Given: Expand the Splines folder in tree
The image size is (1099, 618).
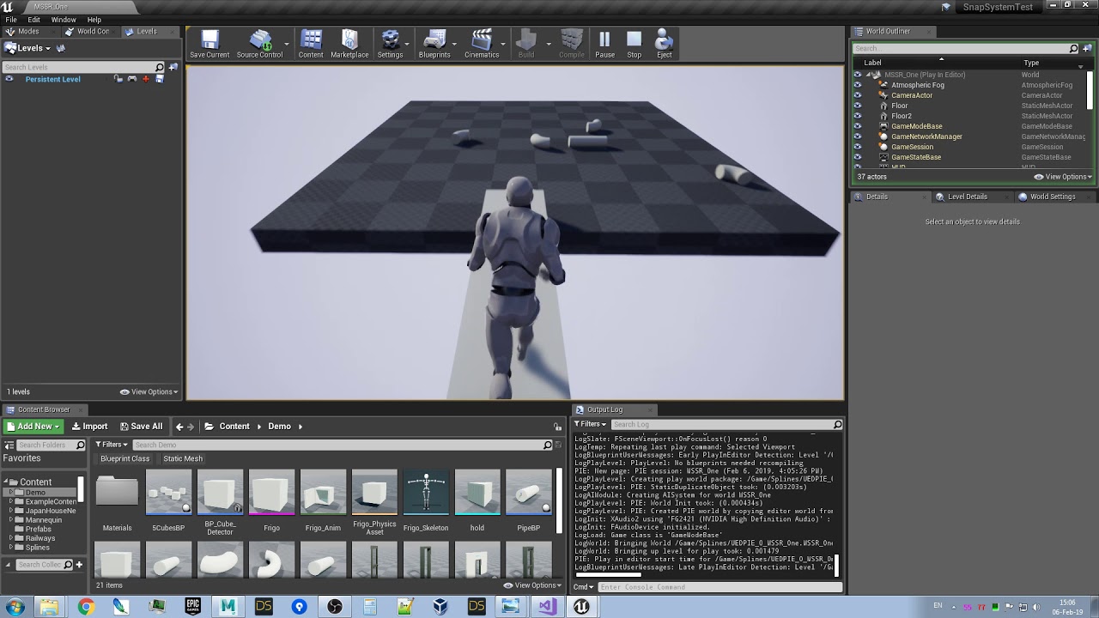Looking at the screenshot, I should tap(11, 548).
